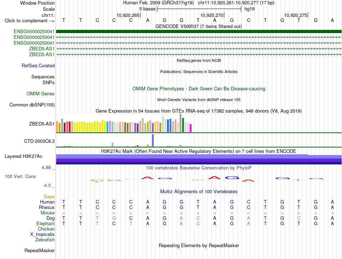The width and height of the screenshot is (342, 259).
Task: Click ZBED5-AS1 GTEx expression label
Action: pos(42,124)
